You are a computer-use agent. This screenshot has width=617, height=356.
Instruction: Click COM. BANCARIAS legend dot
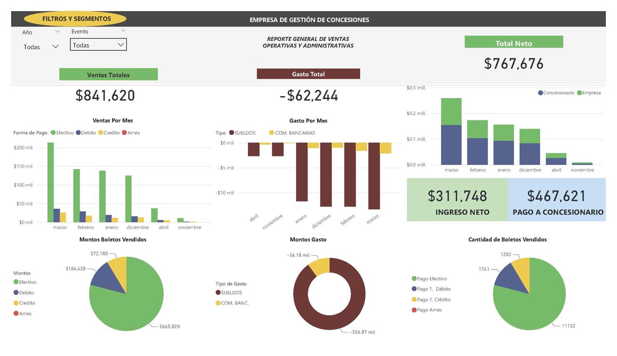(x=271, y=133)
